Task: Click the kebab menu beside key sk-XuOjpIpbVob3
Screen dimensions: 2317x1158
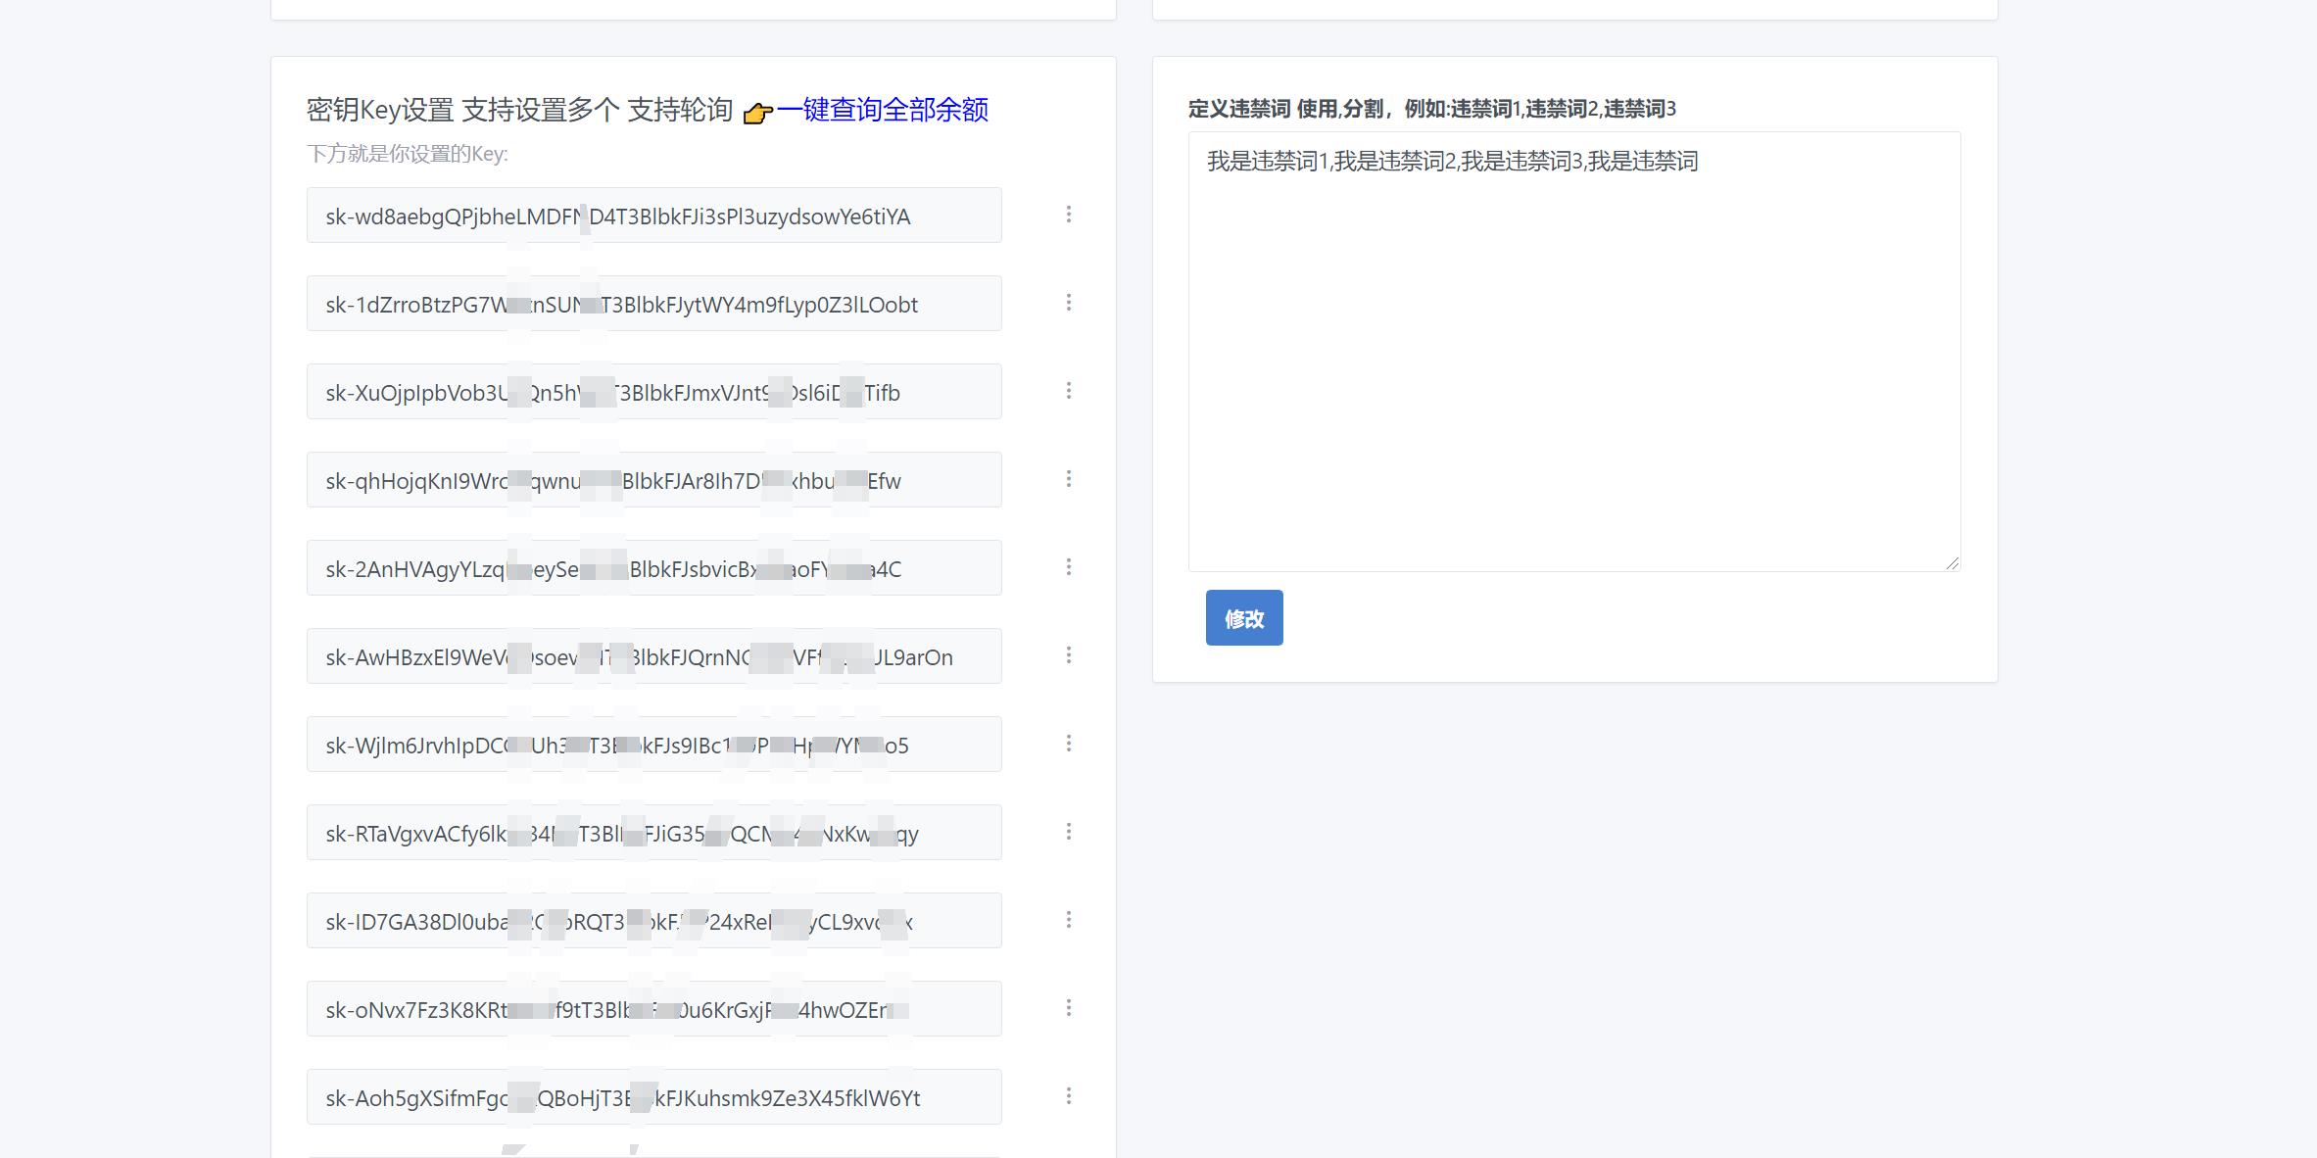Action: (x=1070, y=392)
